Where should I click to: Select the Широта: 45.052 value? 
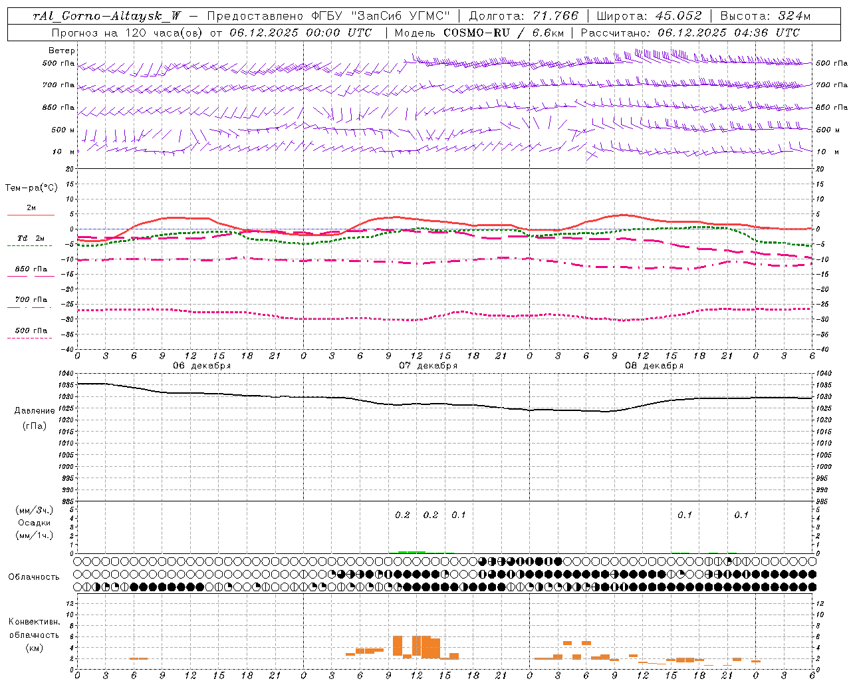coord(650,16)
